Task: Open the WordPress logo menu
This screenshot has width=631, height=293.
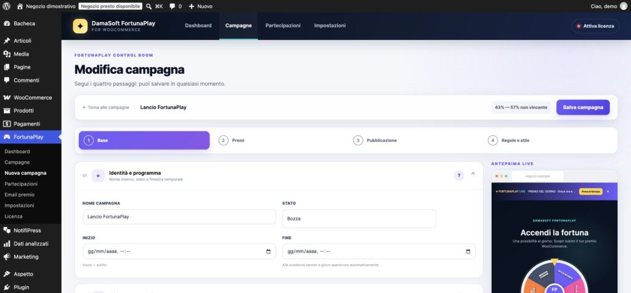Action: pos(6,6)
